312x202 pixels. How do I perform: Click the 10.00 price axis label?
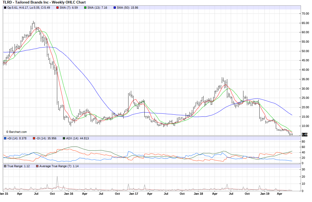pos(305,126)
